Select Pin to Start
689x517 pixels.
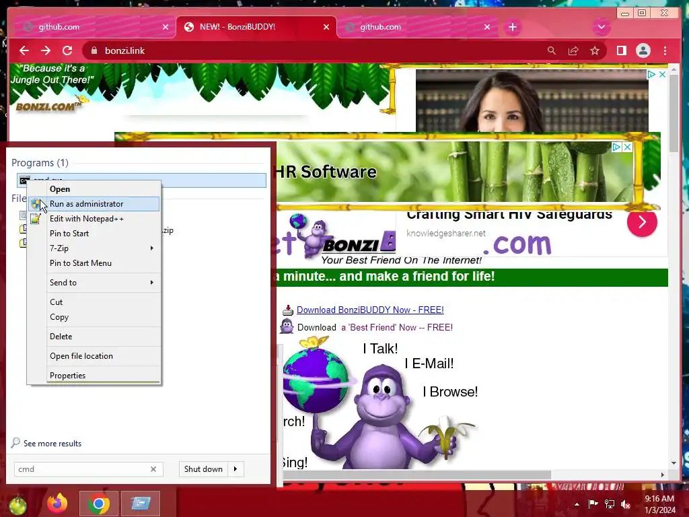(94, 234)
